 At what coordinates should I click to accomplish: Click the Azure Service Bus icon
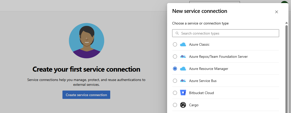183,81
